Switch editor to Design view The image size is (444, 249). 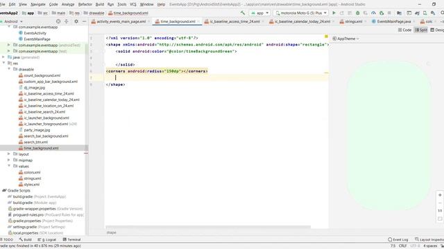pos(437,30)
